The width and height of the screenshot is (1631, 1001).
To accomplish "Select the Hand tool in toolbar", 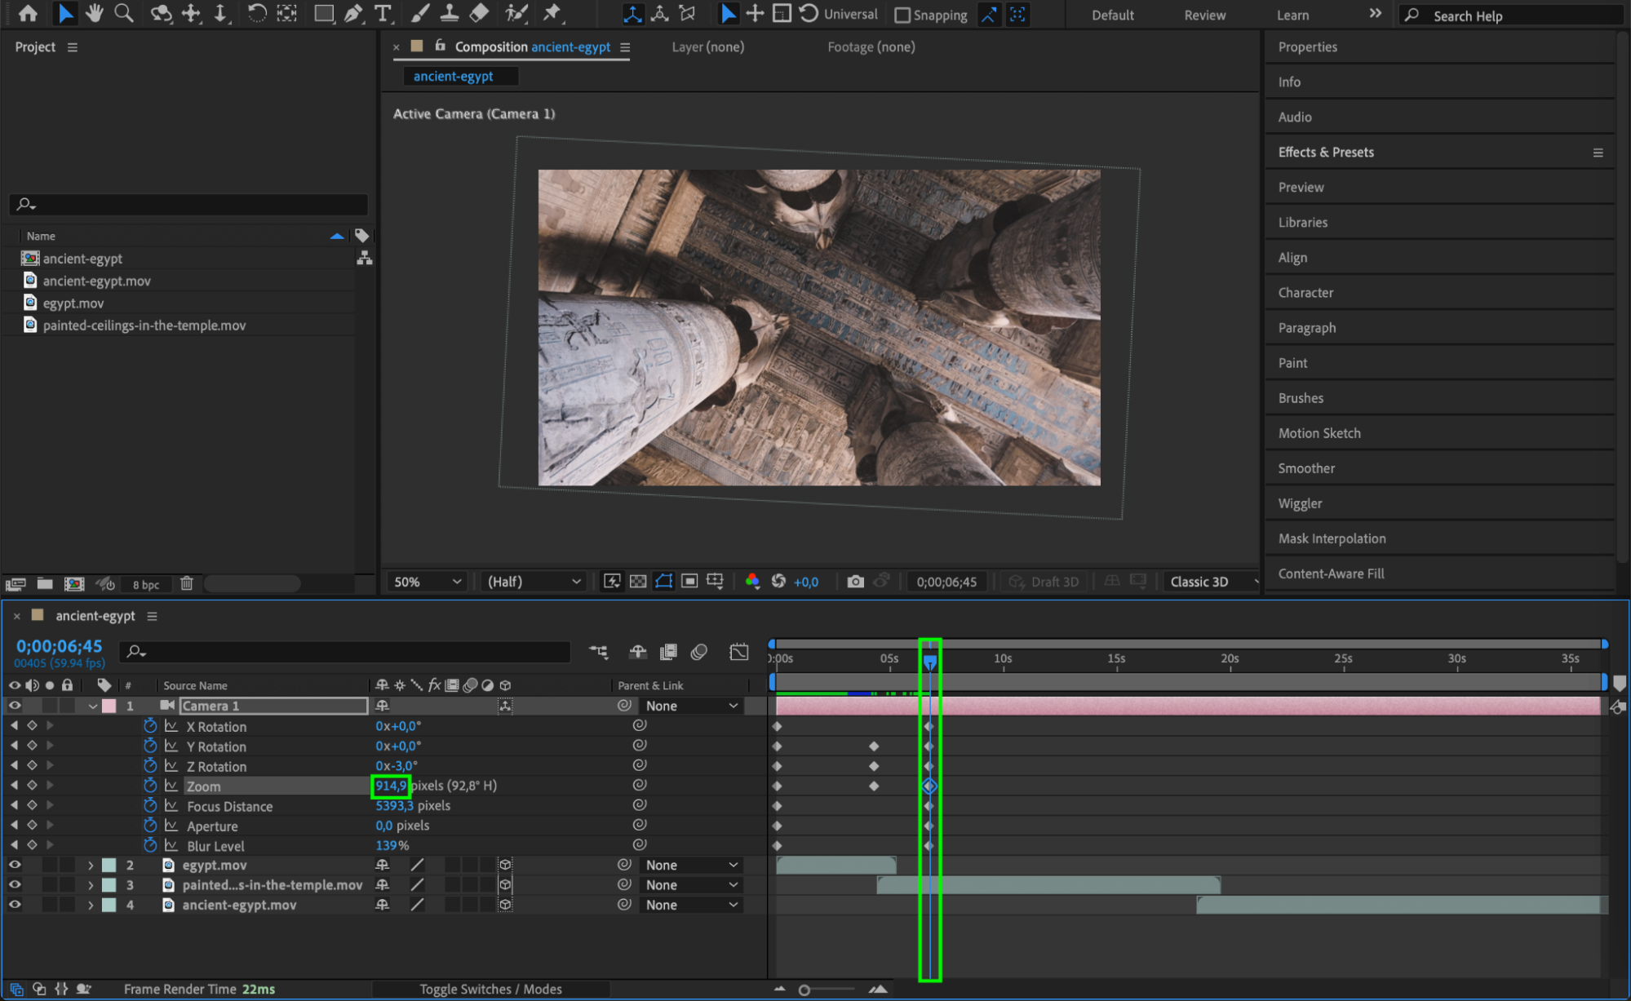I will pos(95,13).
